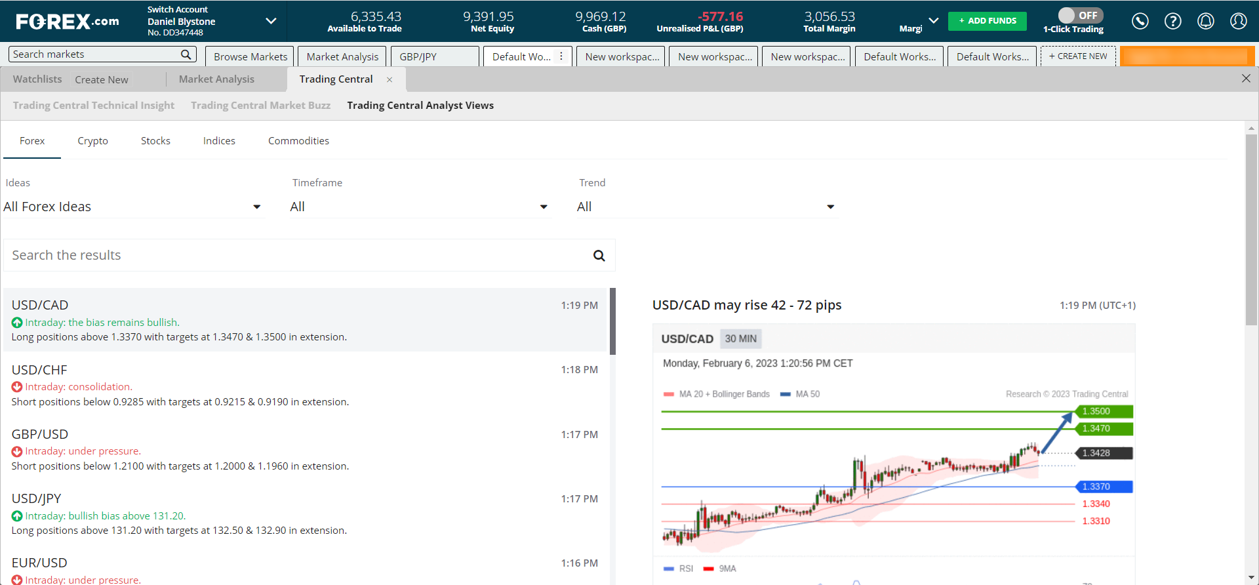Click Create New watchlist button

102,80
